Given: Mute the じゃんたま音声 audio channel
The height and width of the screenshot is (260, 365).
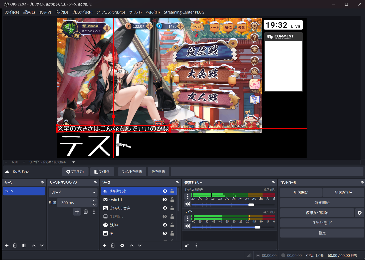Looking at the screenshot, I should (x=187, y=204).
